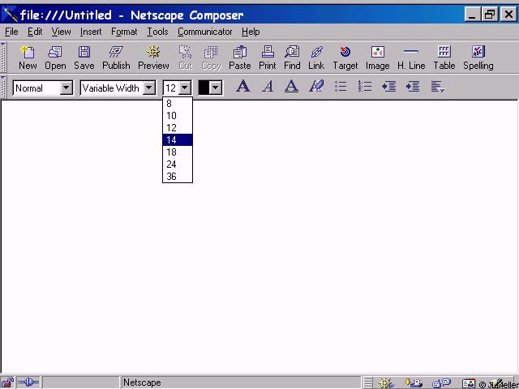Image resolution: width=519 pixels, height=389 pixels.
Task: Insert a bulleted list
Action: tap(341, 87)
